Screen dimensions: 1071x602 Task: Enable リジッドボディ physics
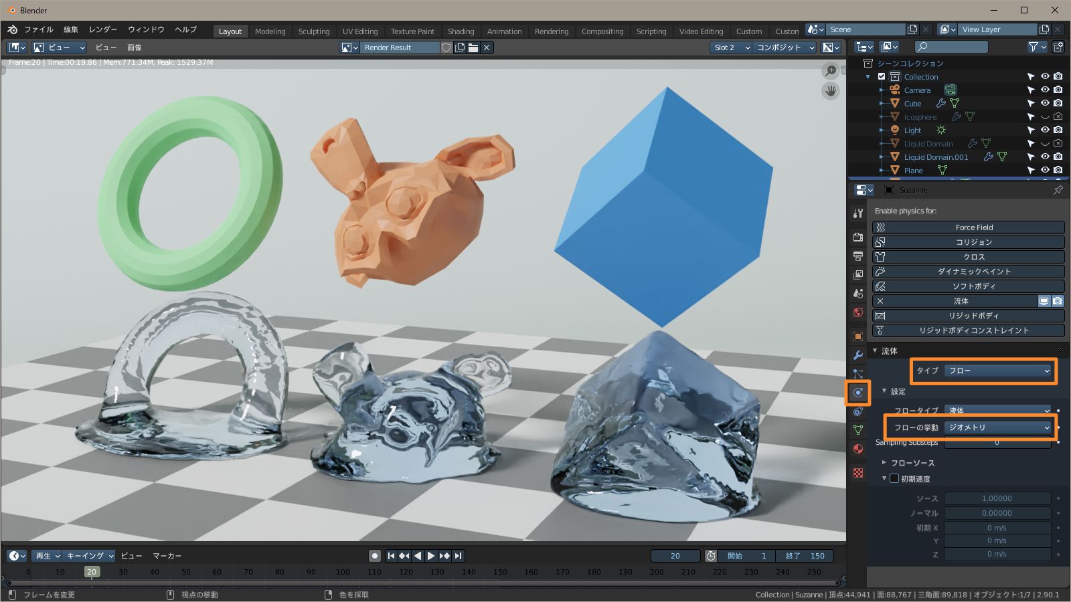click(x=968, y=316)
